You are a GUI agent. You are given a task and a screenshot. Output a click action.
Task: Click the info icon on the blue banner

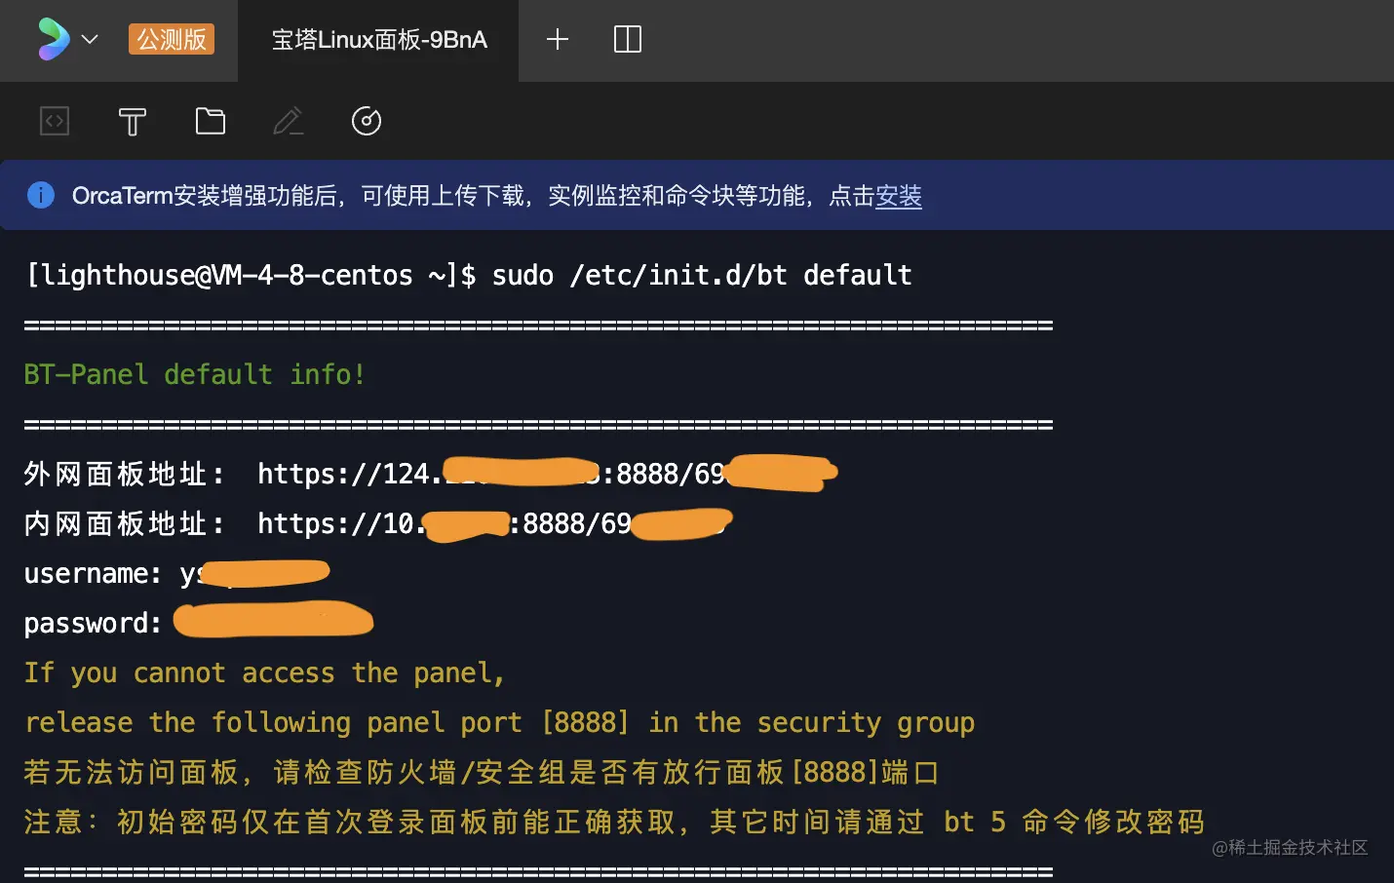[40, 195]
